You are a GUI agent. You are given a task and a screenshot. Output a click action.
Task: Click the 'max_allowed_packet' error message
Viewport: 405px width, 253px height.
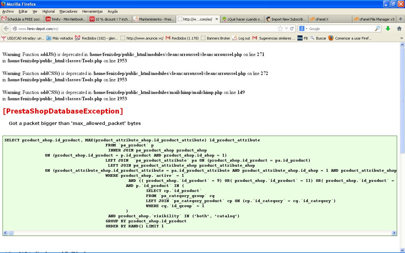point(75,123)
